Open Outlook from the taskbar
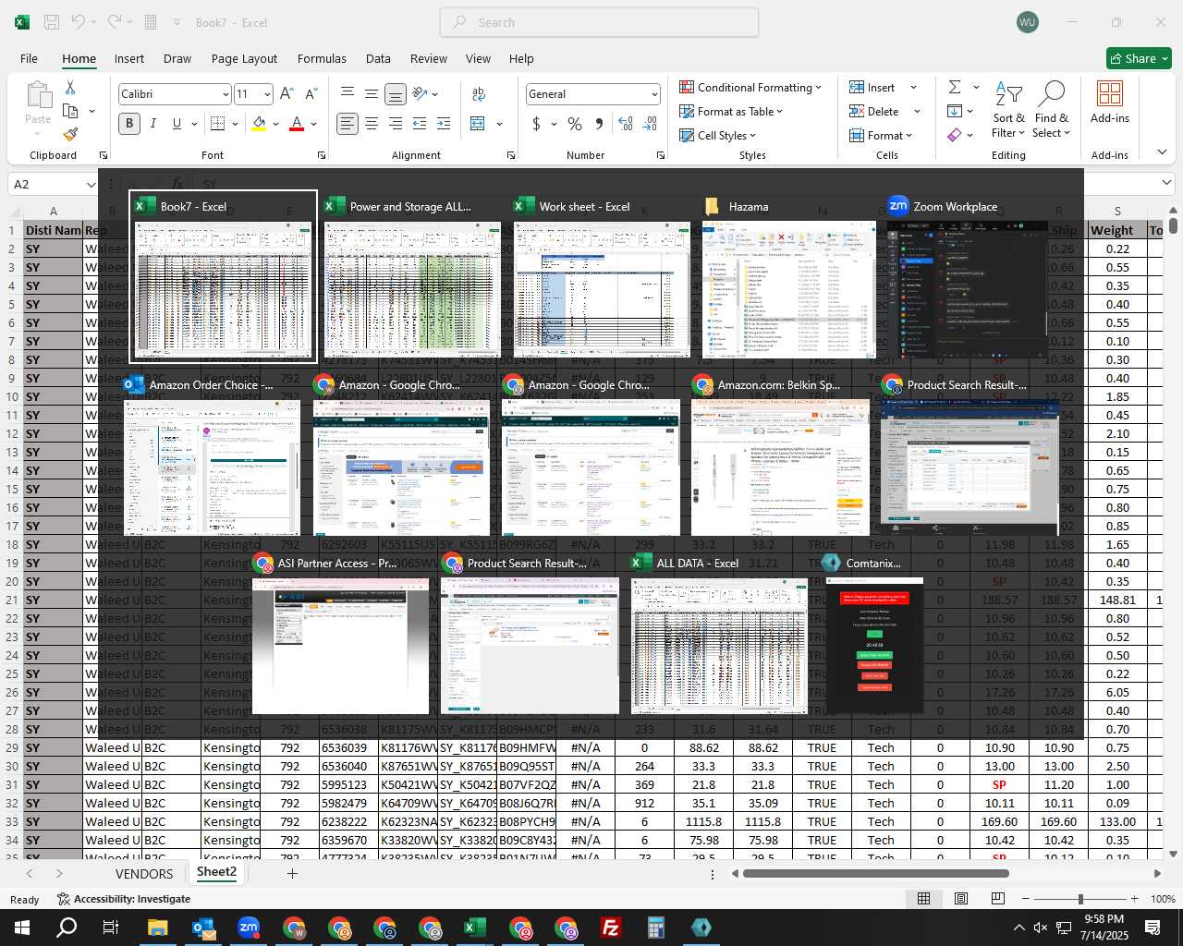1183x946 pixels. pos(203,928)
